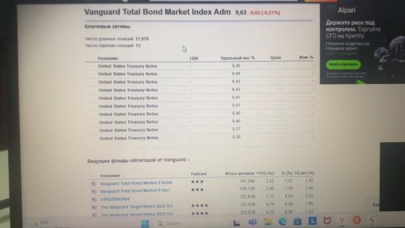Click the fund price 9,63 in the title
Screen dimensions: 405x228
click(x=240, y=13)
